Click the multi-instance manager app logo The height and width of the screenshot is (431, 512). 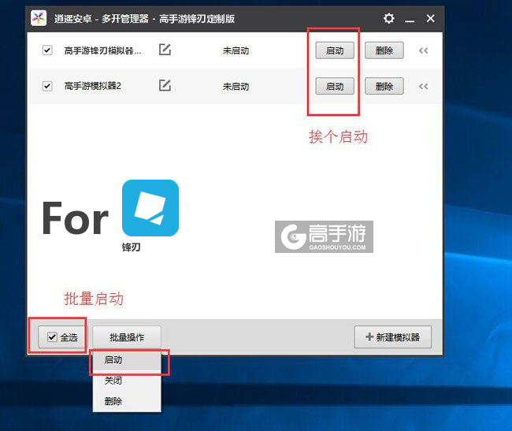[x=39, y=18]
